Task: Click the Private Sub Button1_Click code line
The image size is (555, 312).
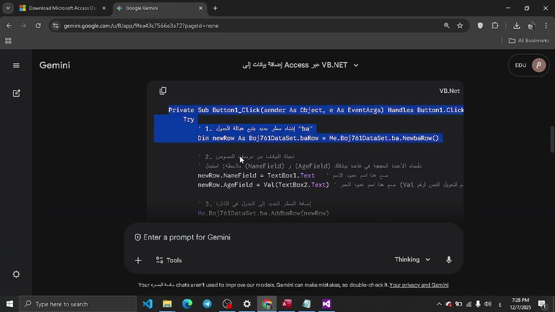Action: (x=316, y=110)
